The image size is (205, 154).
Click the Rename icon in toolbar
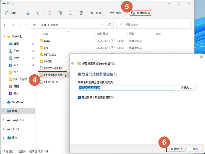pyautogui.click(x=60, y=13)
